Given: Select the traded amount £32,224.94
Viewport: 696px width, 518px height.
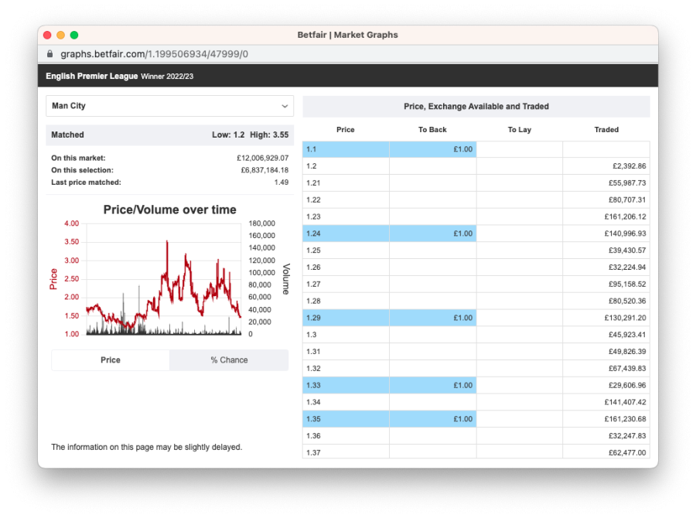Looking at the screenshot, I should pyautogui.click(x=627, y=268).
